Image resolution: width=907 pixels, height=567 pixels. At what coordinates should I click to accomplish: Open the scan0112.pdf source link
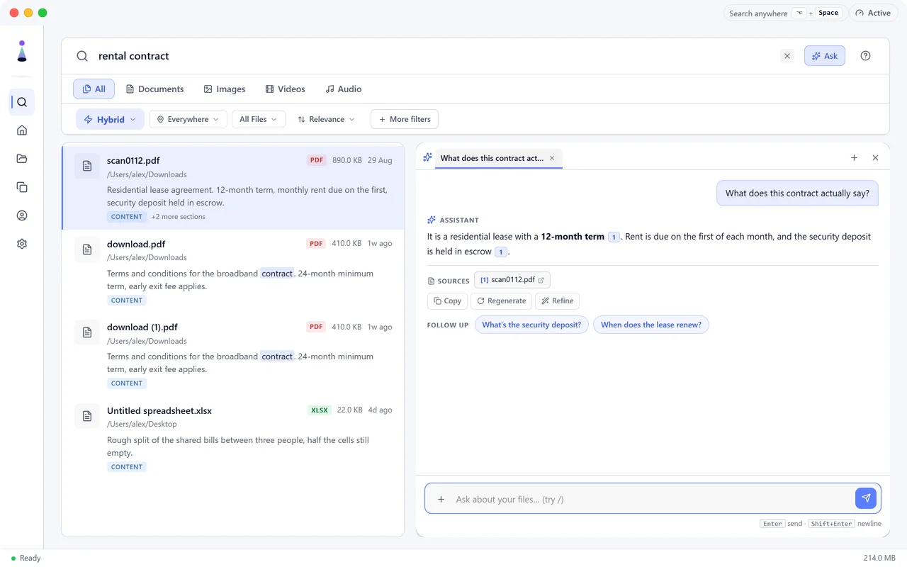pos(512,280)
